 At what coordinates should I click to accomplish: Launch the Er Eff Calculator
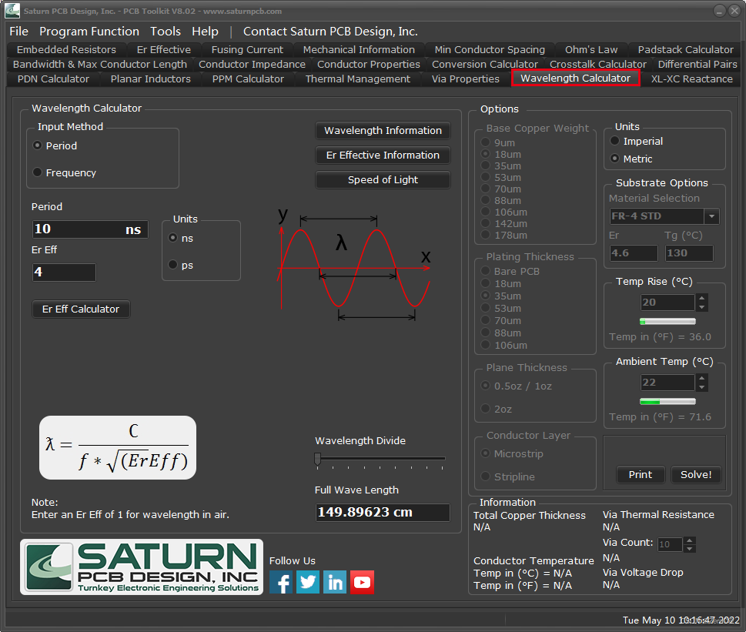pyautogui.click(x=80, y=309)
